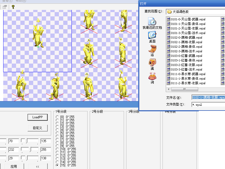Image resolution: width=225 pixels, height=169 pixels.
Task: Select radio button [5] 0~255
Action: tap(57, 133)
